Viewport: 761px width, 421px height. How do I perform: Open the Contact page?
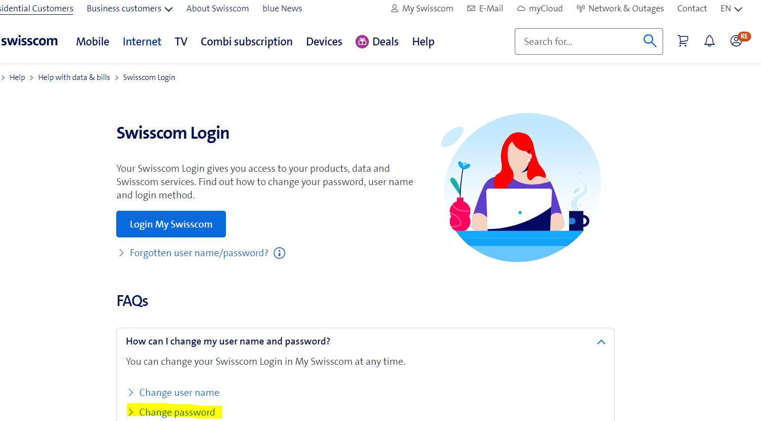pos(692,9)
